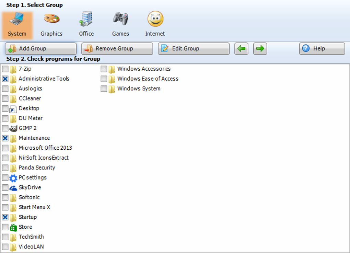The width and height of the screenshot is (350, 253).
Task: Check the Desktop checkbox
Action: pyautogui.click(x=5, y=108)
